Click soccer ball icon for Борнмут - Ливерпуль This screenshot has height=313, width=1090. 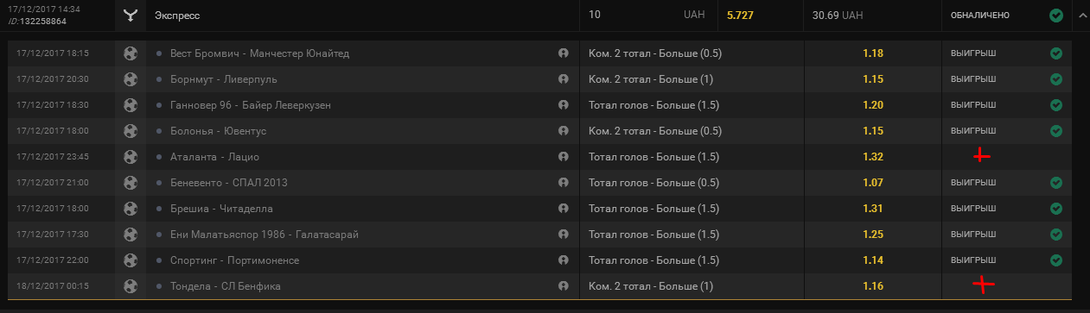coord(131,79)
